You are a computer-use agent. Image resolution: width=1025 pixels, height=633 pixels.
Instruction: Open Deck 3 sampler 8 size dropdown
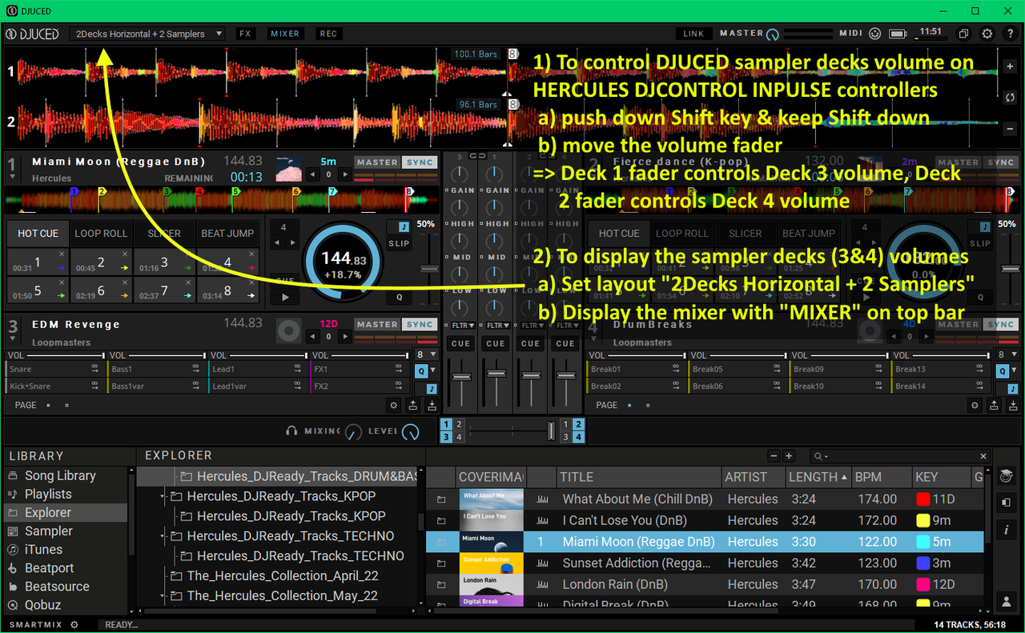click(427, 354)
